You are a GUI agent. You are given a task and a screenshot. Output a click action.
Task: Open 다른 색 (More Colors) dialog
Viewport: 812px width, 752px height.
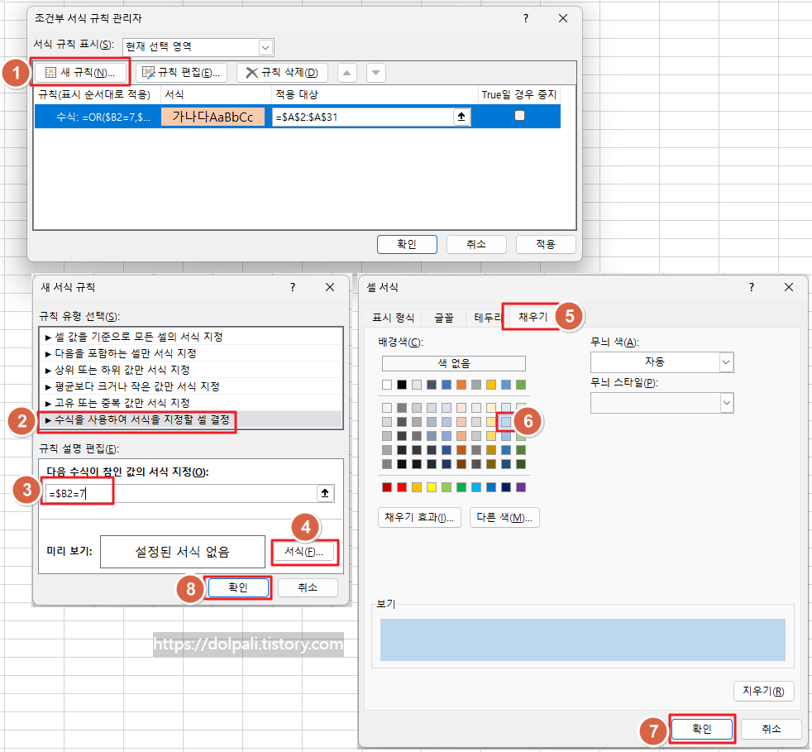[504, 517]
